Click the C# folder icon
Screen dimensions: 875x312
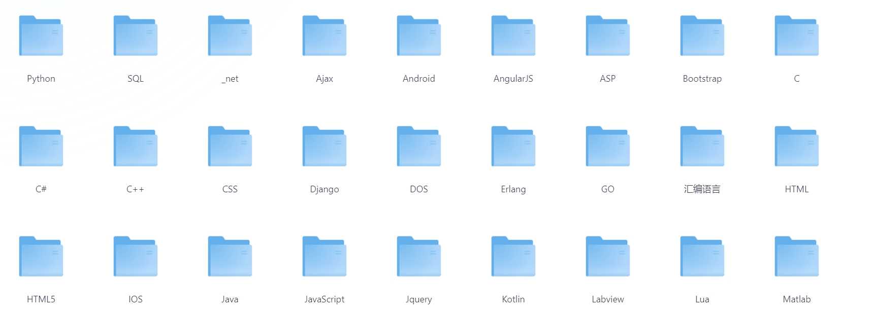[x=41, y=146]
